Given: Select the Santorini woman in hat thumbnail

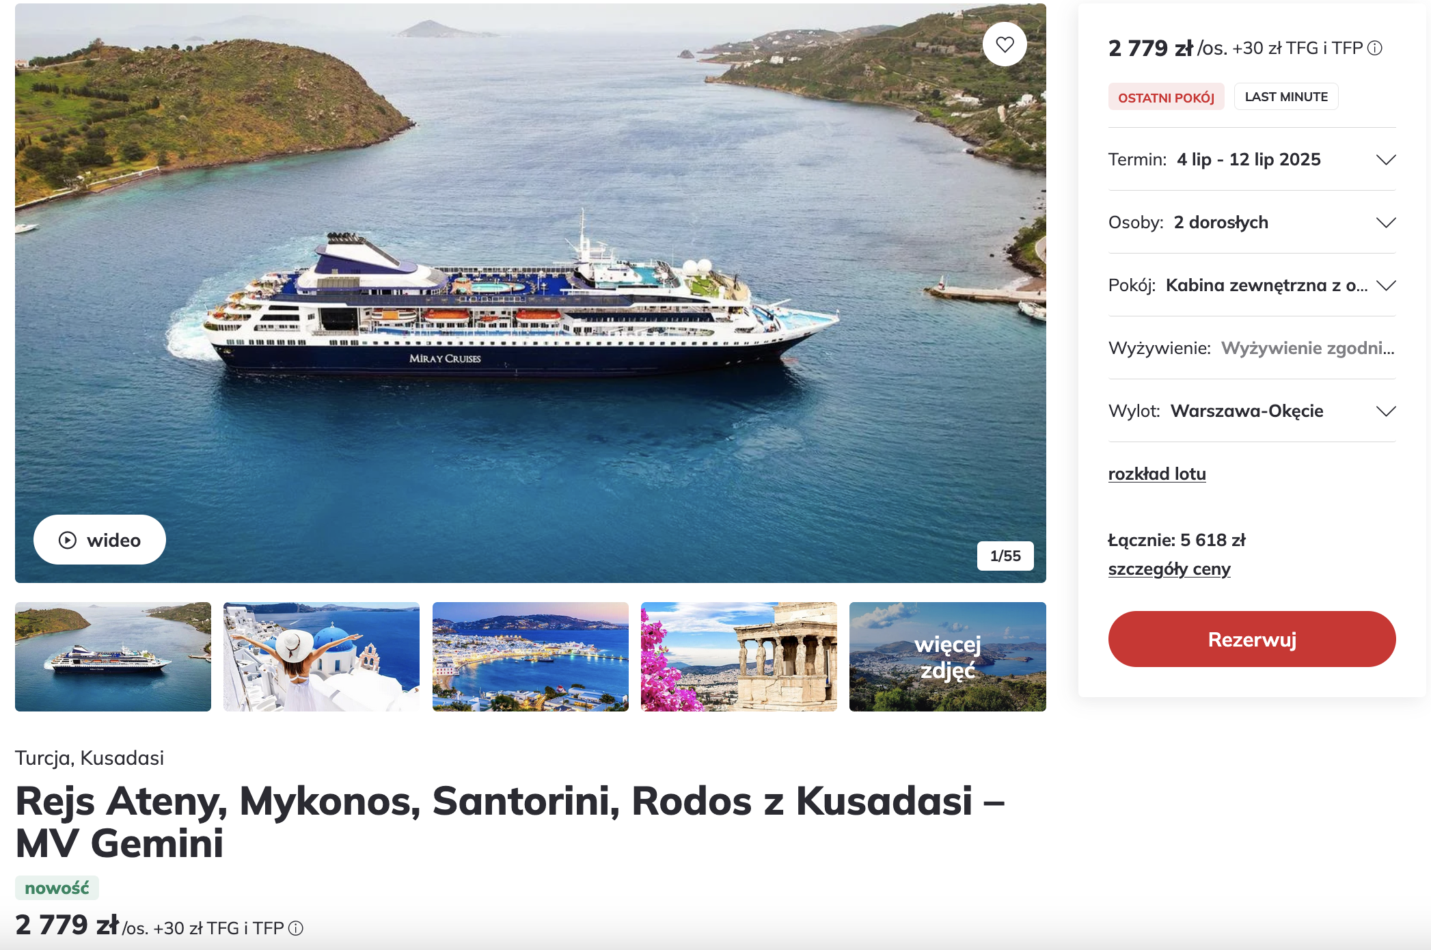Looking at the screenshot, I should tap(322, 657).
